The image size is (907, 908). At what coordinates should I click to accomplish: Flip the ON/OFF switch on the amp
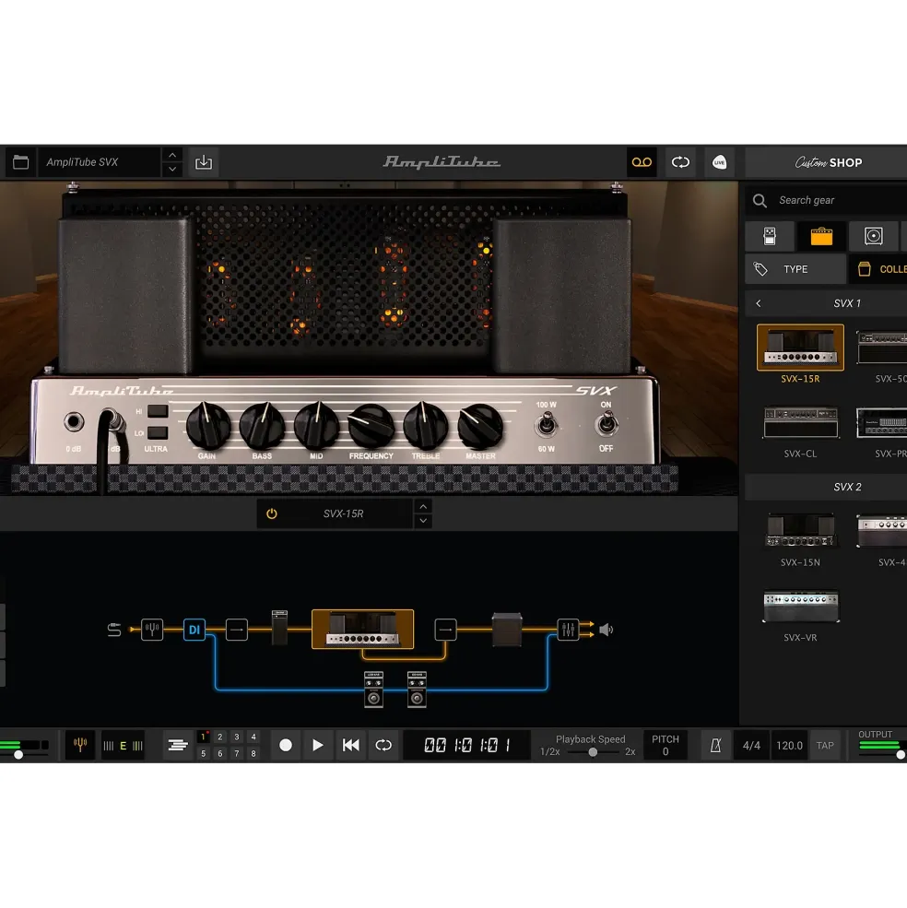click(x=607, y=423)
